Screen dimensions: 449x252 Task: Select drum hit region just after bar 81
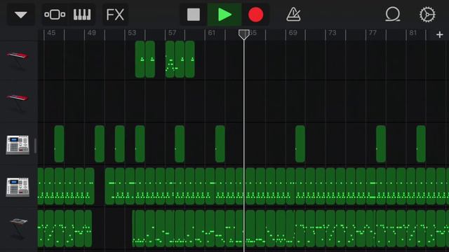(421, 143)
